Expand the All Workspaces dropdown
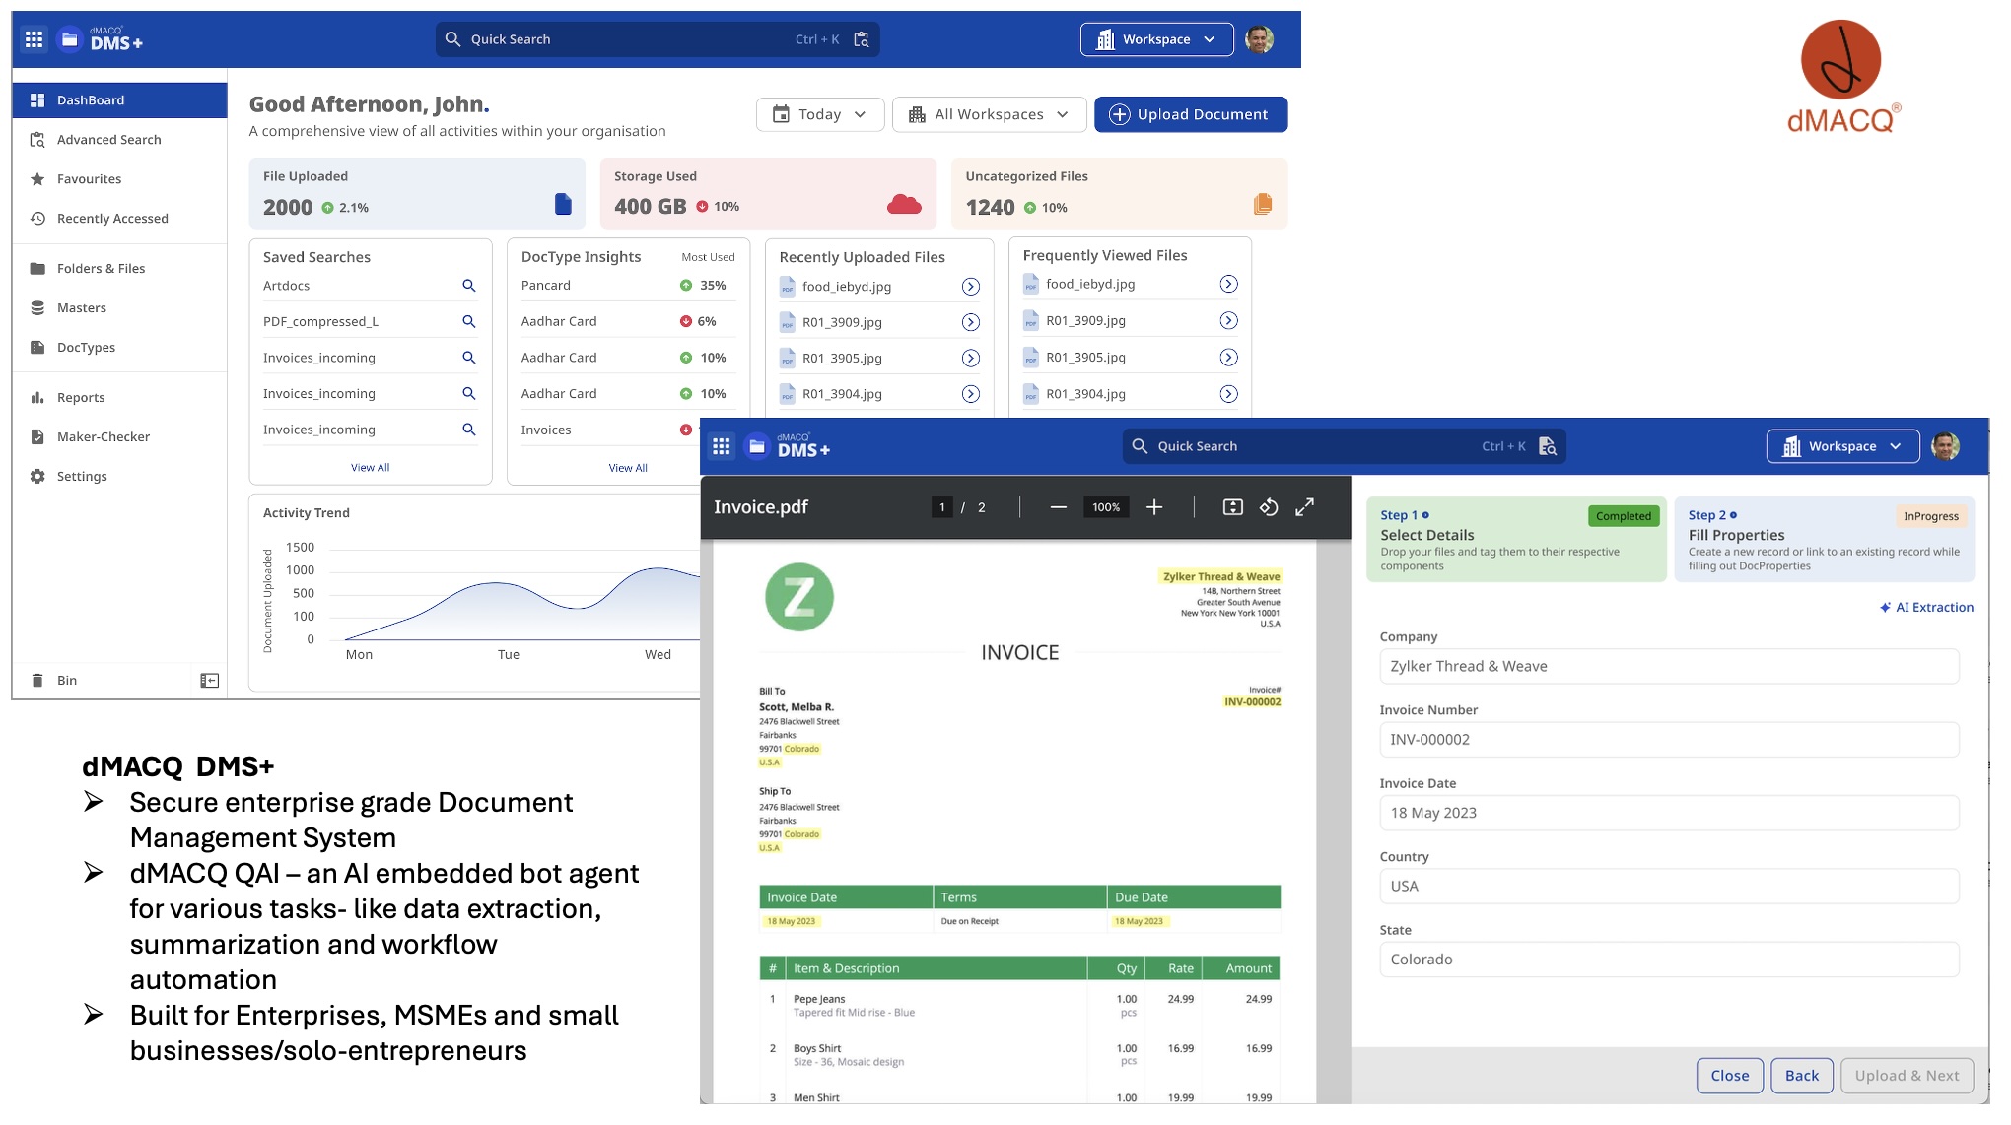This screenshot has width=2011, height=1125. point(989,114)
